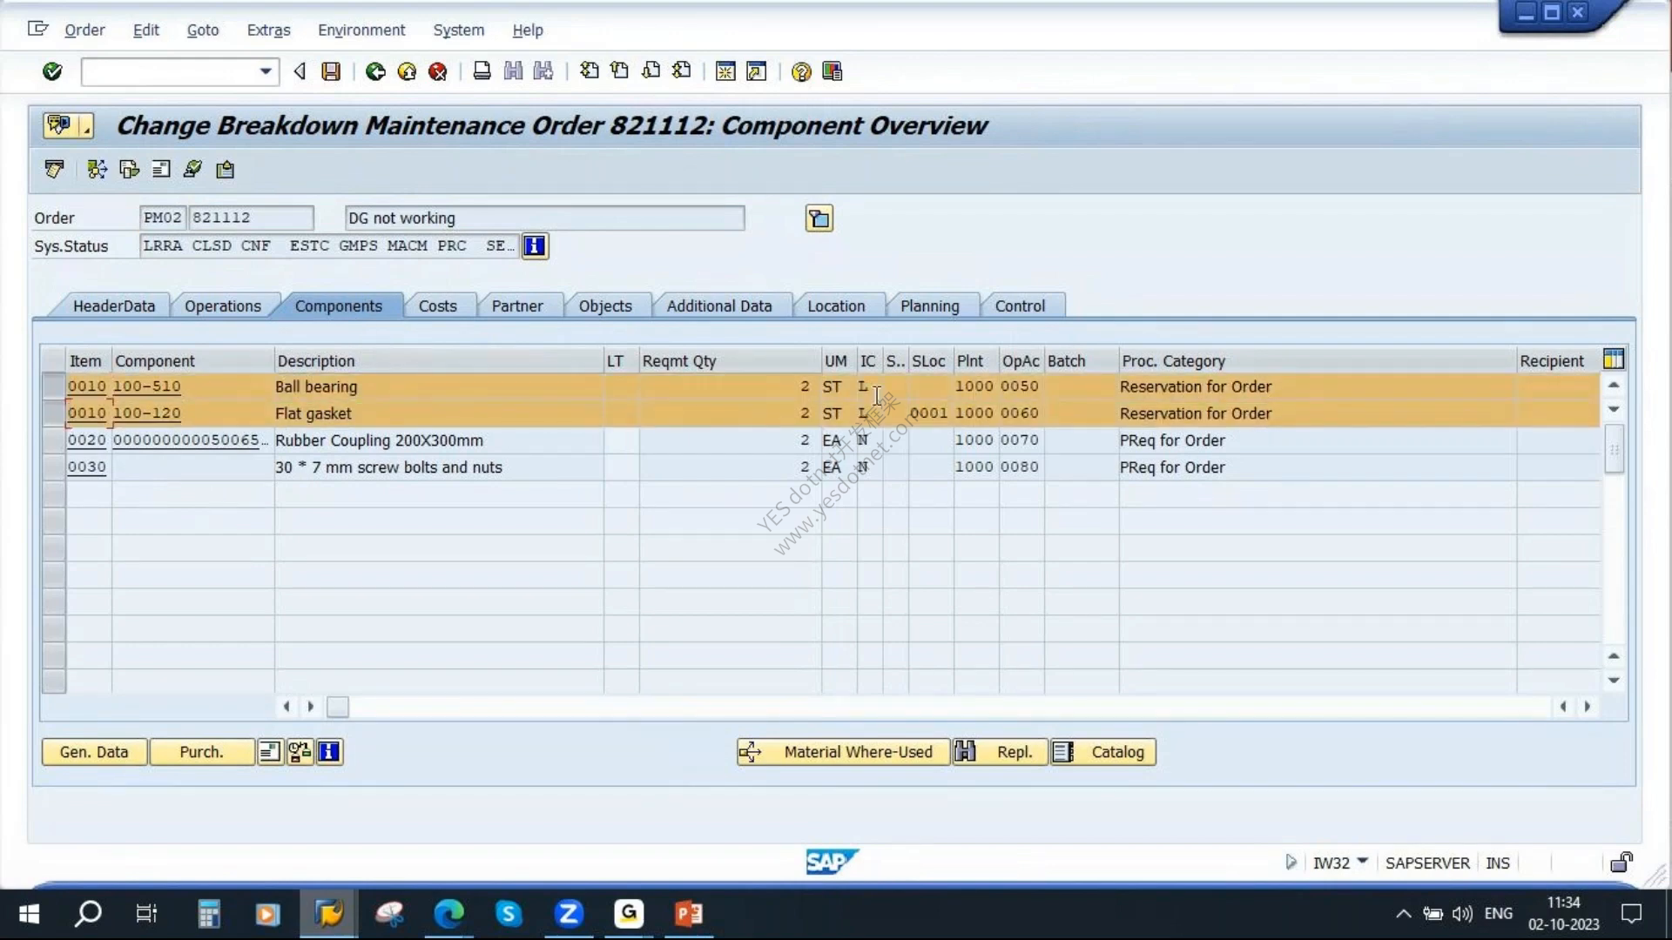Click the Next Page icon
Viewport: 1672px width, 940px height.
tap(651, 71)
